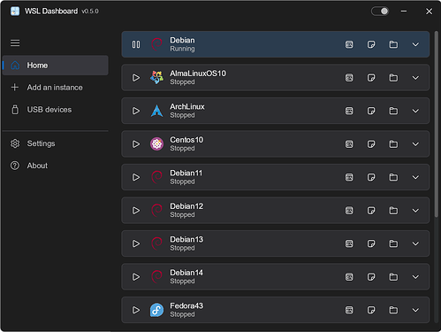This screenshot has width=441, height=332.
Task: Open USB devices page
Action: (x=56, y=110)
